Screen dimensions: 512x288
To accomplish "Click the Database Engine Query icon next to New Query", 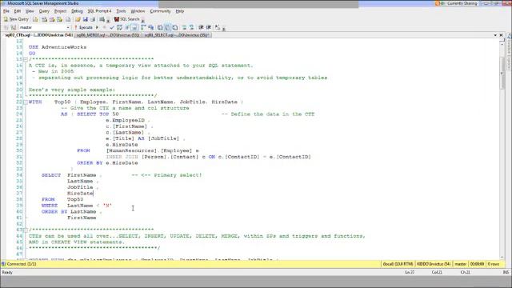I will click(35, 19).
